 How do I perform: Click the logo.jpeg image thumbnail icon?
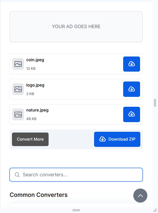pyautogui.click(x=18, y=89)
